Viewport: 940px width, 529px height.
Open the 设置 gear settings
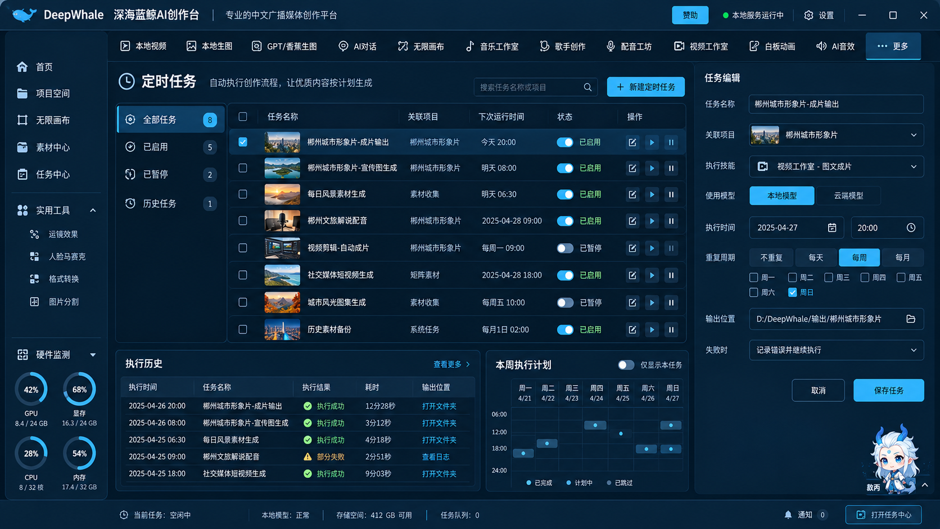click(x=819, y=15)
